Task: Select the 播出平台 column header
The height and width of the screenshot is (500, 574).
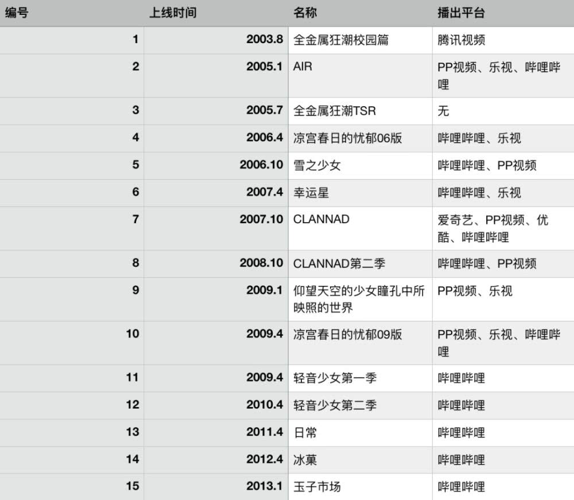Action: [x=503, y=13]
